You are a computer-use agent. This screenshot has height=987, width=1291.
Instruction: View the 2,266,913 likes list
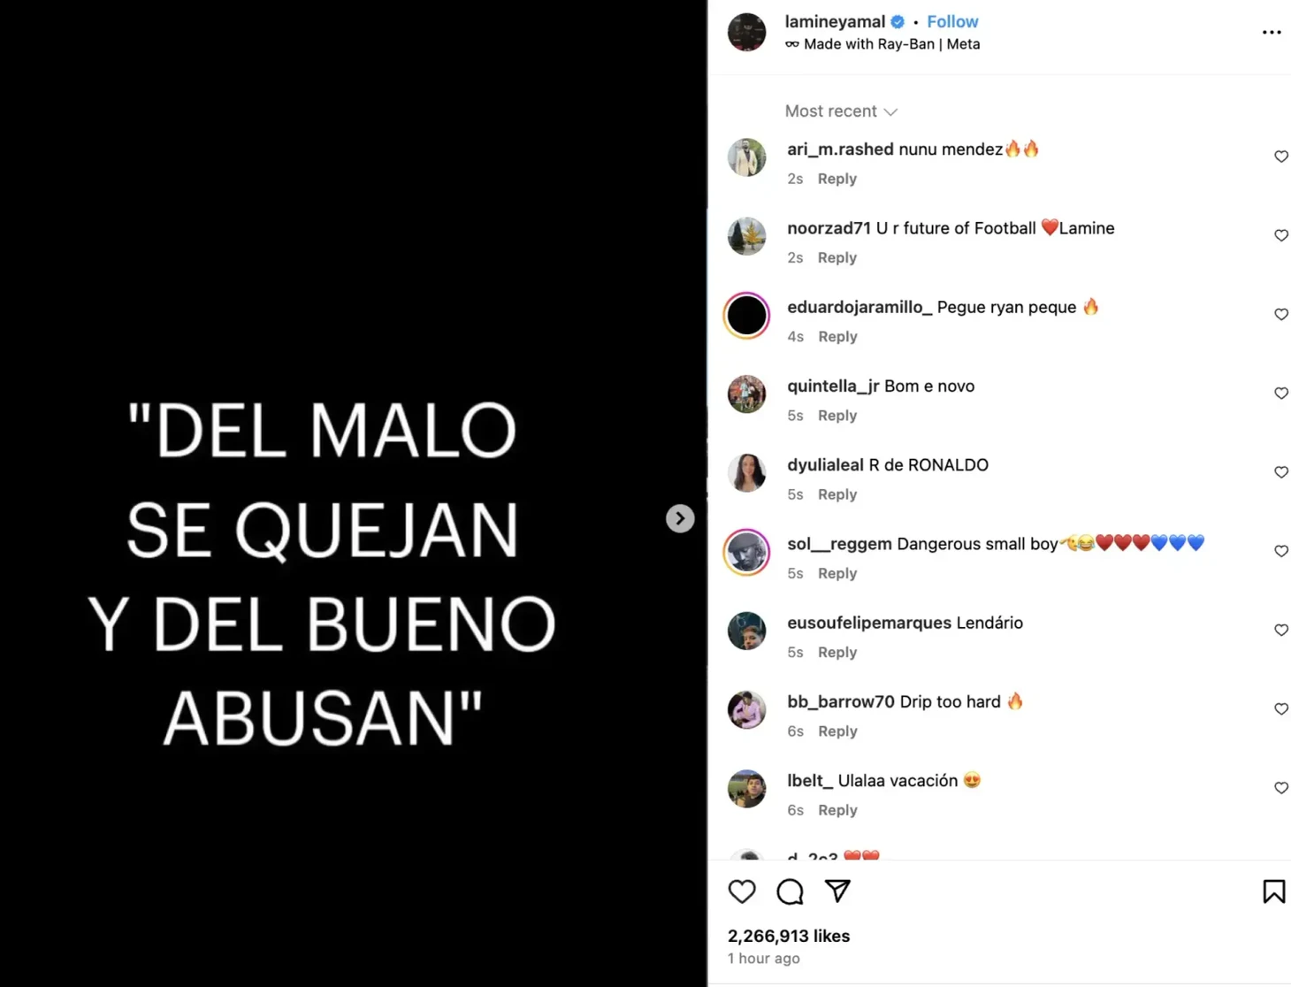coord(789,936)
